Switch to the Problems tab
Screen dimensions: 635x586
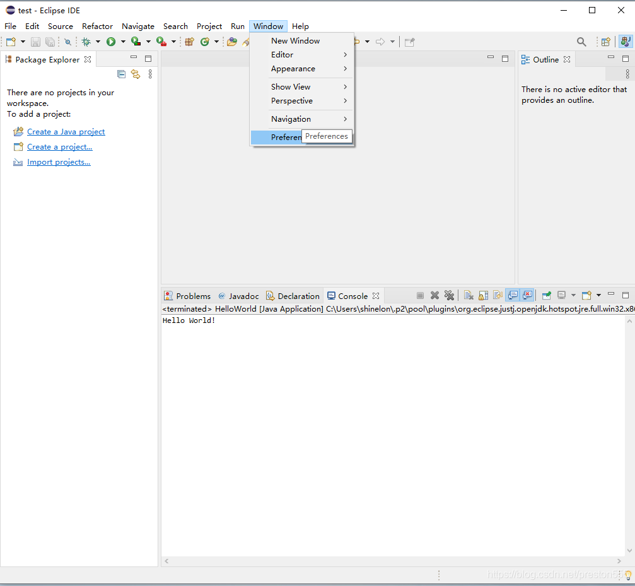tap(187, 296)
